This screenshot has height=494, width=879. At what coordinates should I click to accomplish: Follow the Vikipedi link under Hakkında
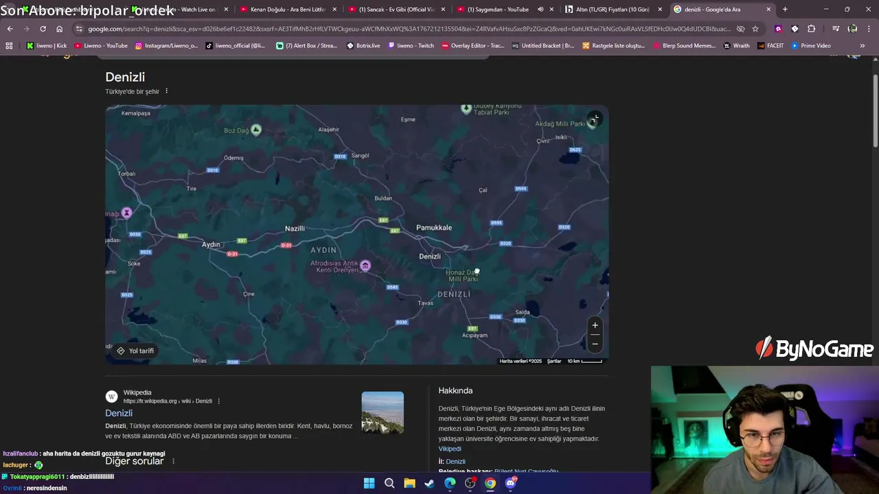450,449
